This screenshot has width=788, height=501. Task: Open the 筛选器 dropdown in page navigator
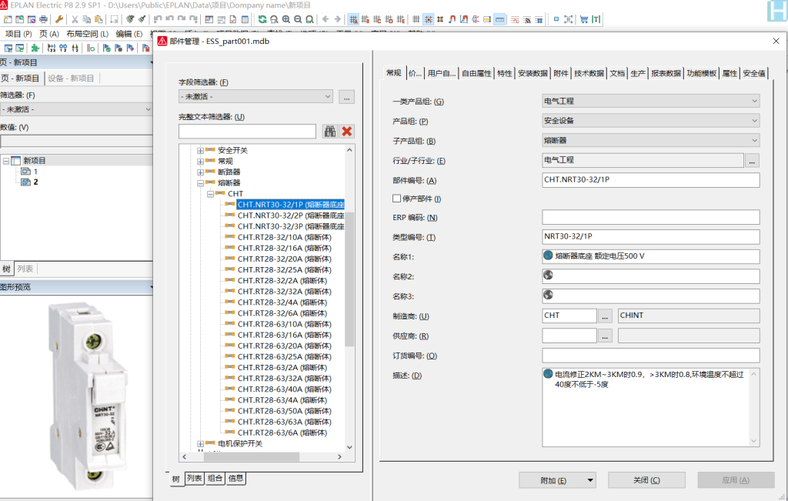76,109
